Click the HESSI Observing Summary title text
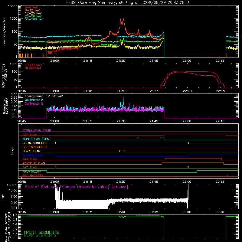The image size is (242, 242). coord(128,3)
